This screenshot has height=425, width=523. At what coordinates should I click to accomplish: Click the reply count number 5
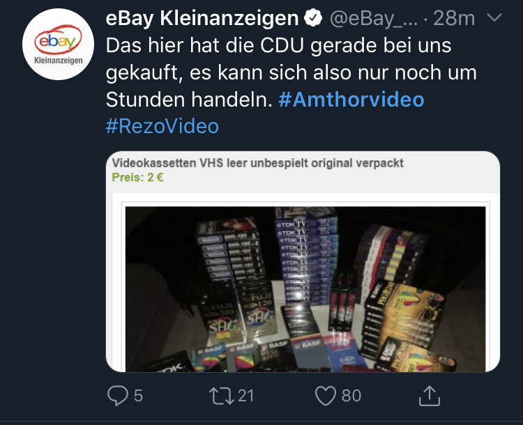[x=138, y=396]
